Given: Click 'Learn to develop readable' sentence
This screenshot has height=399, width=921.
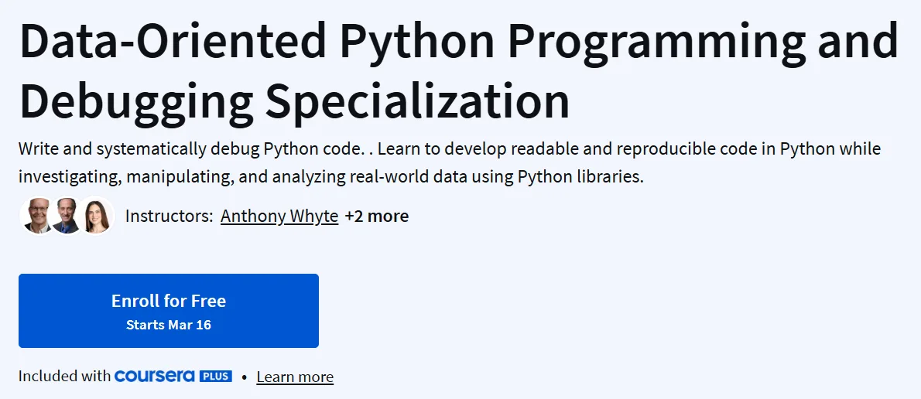Looking at the screenshot, I should [x=629, y=149].
